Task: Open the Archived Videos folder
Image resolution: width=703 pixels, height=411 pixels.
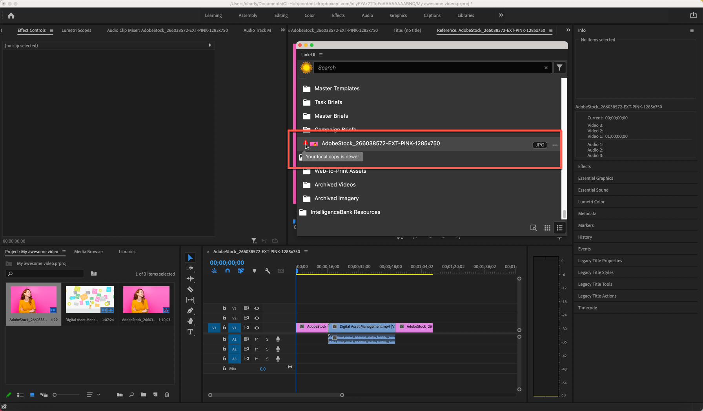Action: [335, 184]
